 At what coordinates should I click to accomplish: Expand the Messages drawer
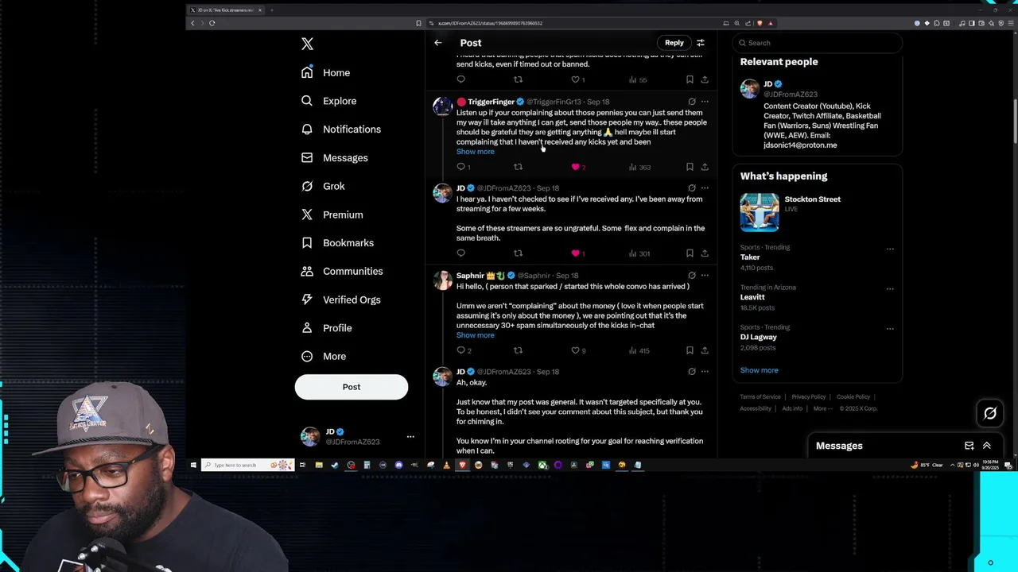coord(987,446)
